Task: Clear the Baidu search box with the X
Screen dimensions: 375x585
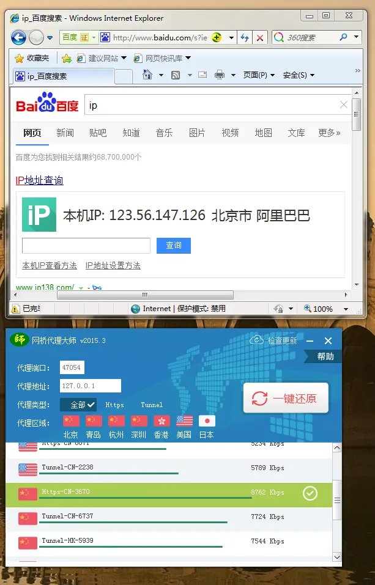Action: coord(344,105)
